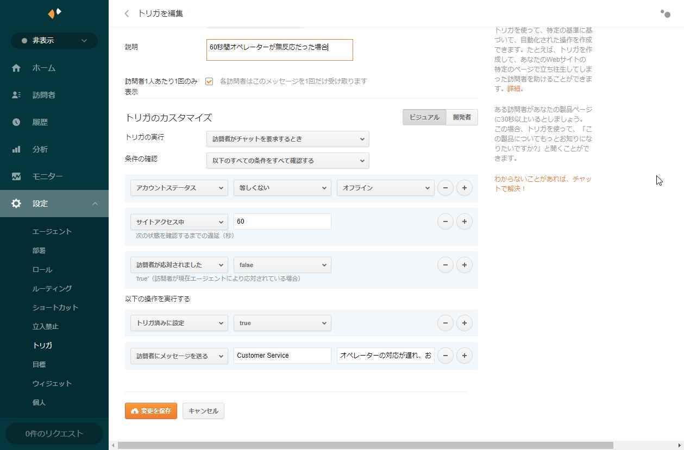
Task: Open 訪問者 in sidebar
Action: 44,95
